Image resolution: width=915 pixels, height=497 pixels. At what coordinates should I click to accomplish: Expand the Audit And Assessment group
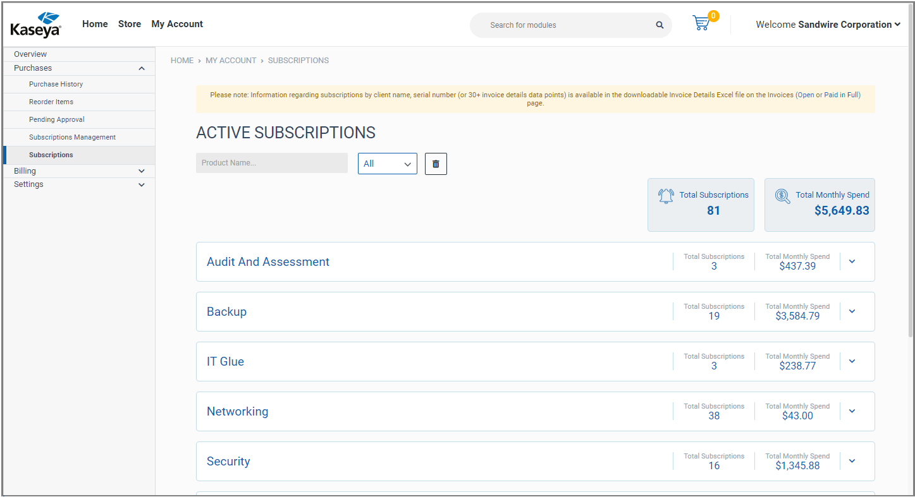(x=852, y=261)
